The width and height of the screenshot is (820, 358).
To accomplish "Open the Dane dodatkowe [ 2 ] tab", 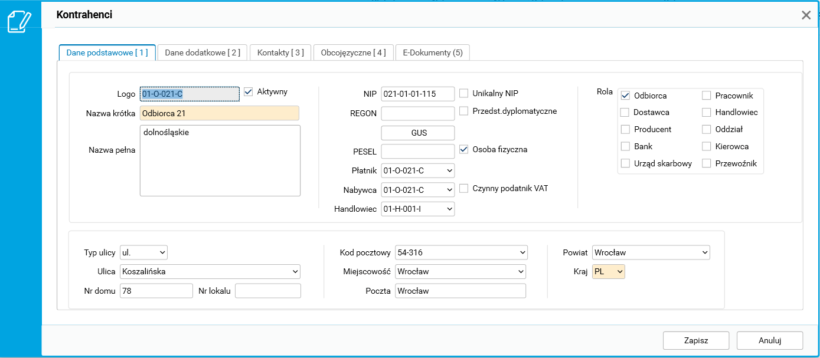I will tap(202, 52).
